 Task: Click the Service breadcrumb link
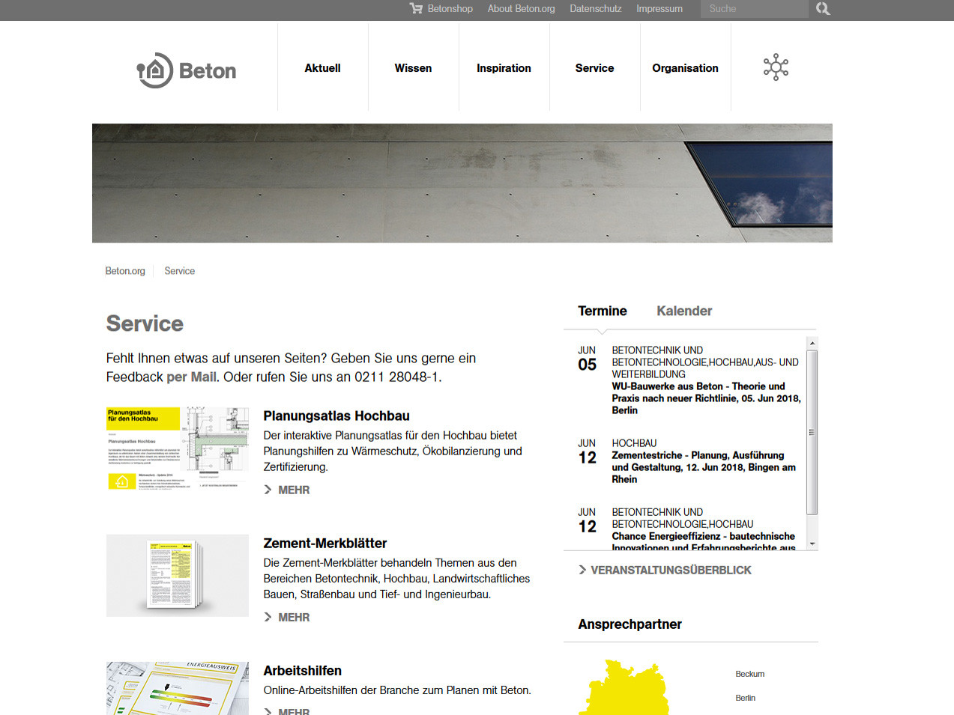[x=179, y=271]
